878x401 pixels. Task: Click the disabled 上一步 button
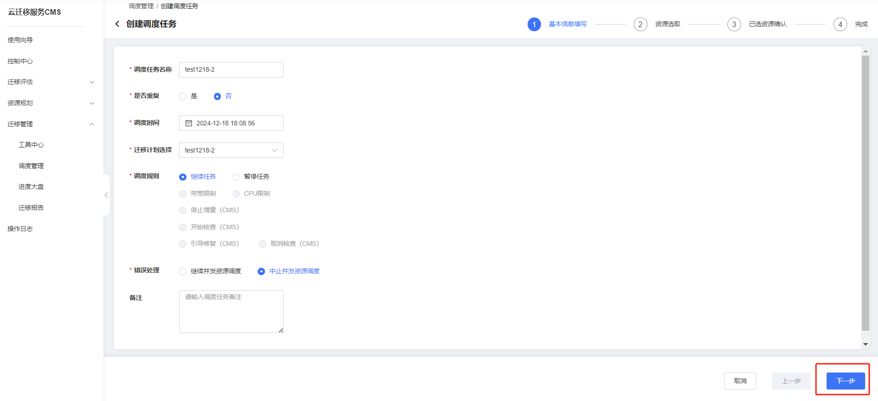point(791,381)
